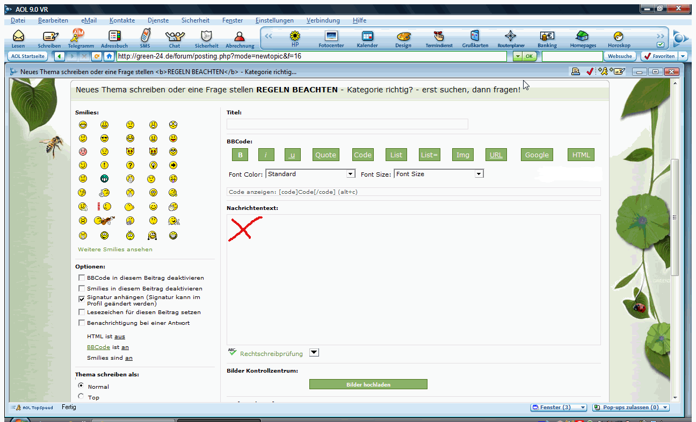The width and height of the screenshot is (696, 422).
Task: Expand the Font Color dropdown
Action: pyautogui.click(x=350, y=174)
